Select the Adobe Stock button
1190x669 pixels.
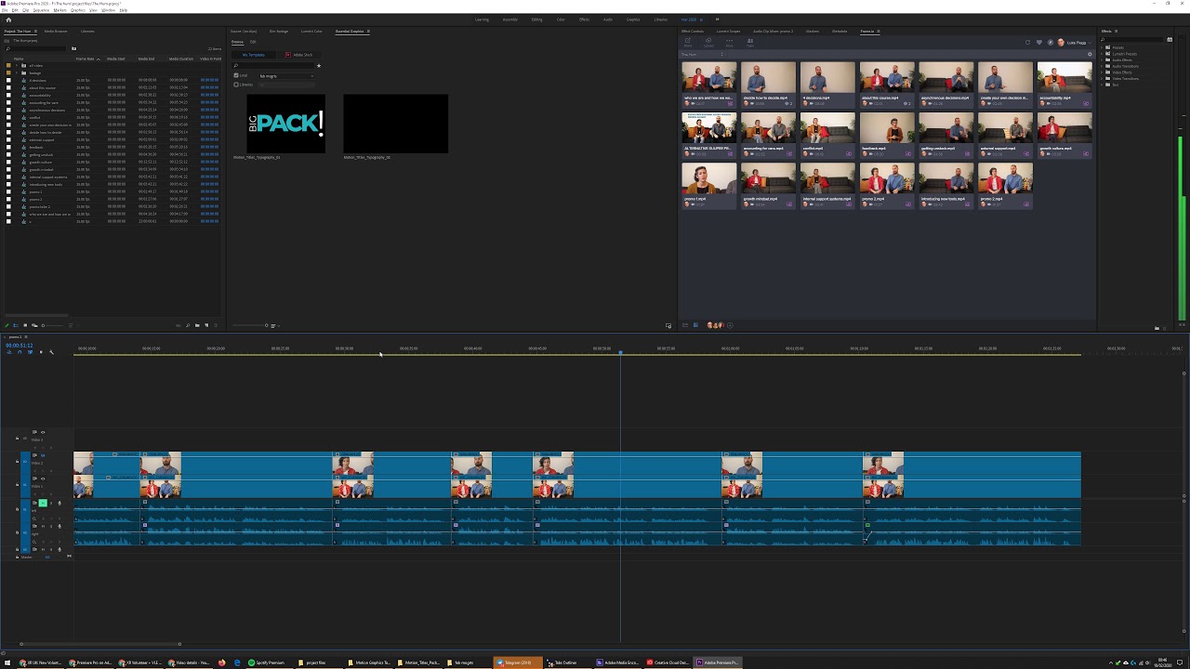click(x=298, y=55)
